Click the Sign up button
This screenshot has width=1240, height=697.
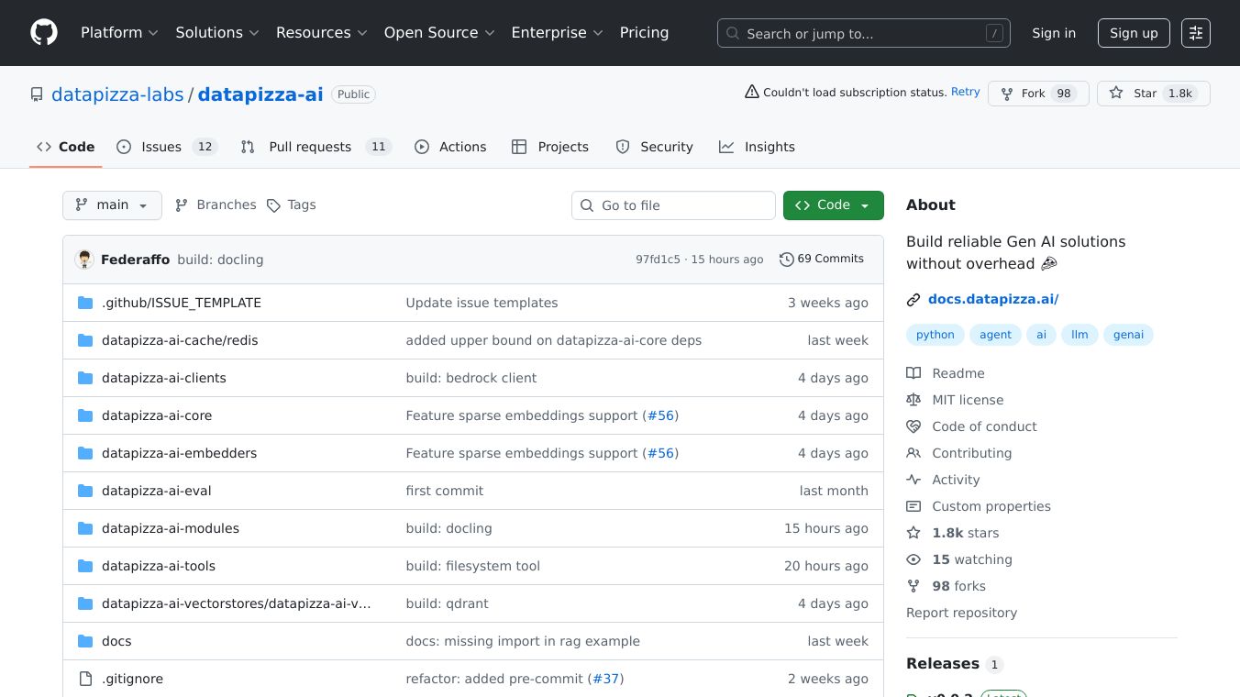(x=1134, y=33)
